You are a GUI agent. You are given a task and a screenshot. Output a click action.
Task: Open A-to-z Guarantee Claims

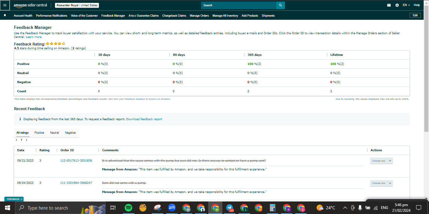144,16
